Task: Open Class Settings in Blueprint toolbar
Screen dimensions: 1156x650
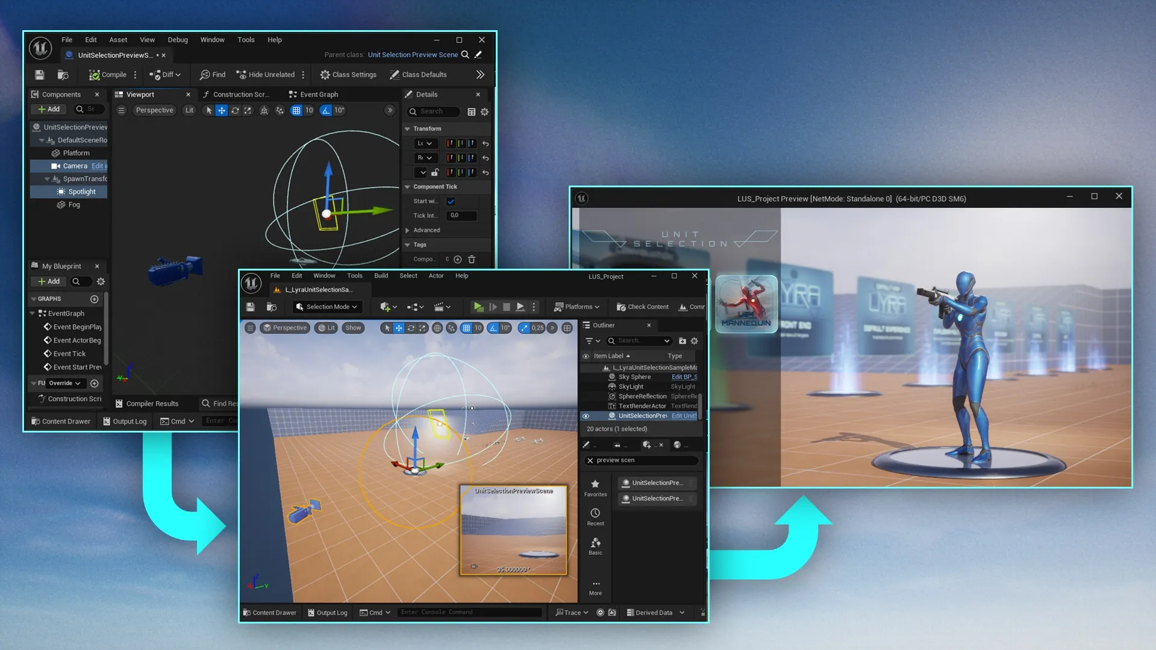Action: [348, 75]
